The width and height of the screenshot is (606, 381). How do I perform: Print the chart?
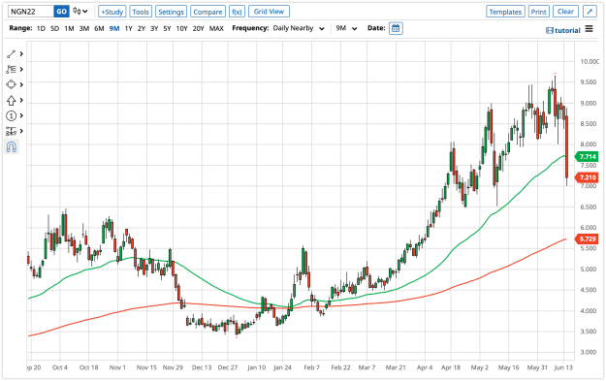tap(539, 12)
